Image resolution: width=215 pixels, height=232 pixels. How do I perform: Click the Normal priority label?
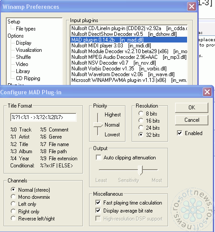(x=112, y=125)
